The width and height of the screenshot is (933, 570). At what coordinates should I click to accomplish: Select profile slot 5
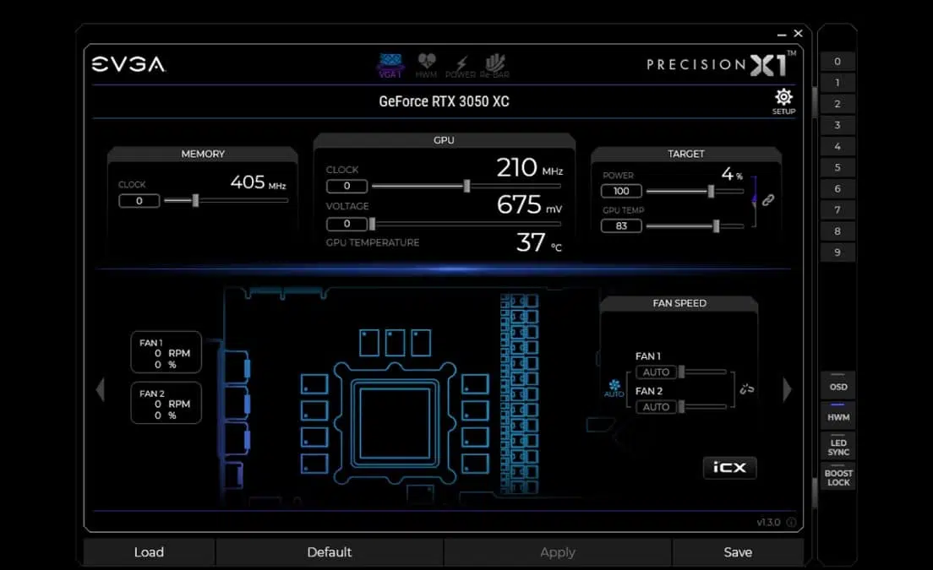pyautogui.click(x=838, y=167)
